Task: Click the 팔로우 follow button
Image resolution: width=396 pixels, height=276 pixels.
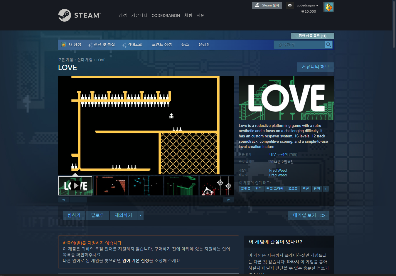Action: 97,215
